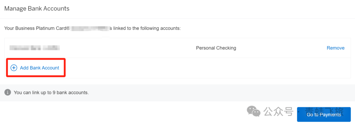Remove the linked Personal Checking account

(336, 48)
